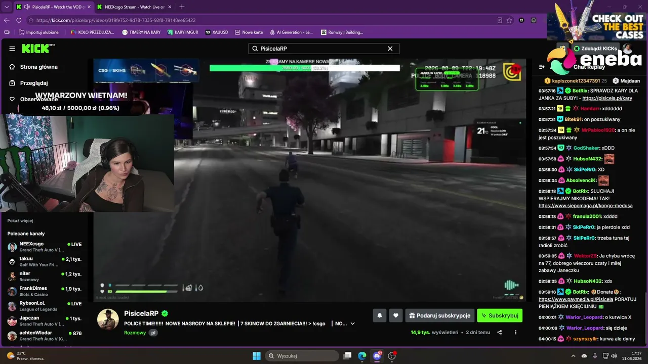Open the pisicela.pl/kary chat link
This screenshot has width=648, height=364.
point(607,98)
